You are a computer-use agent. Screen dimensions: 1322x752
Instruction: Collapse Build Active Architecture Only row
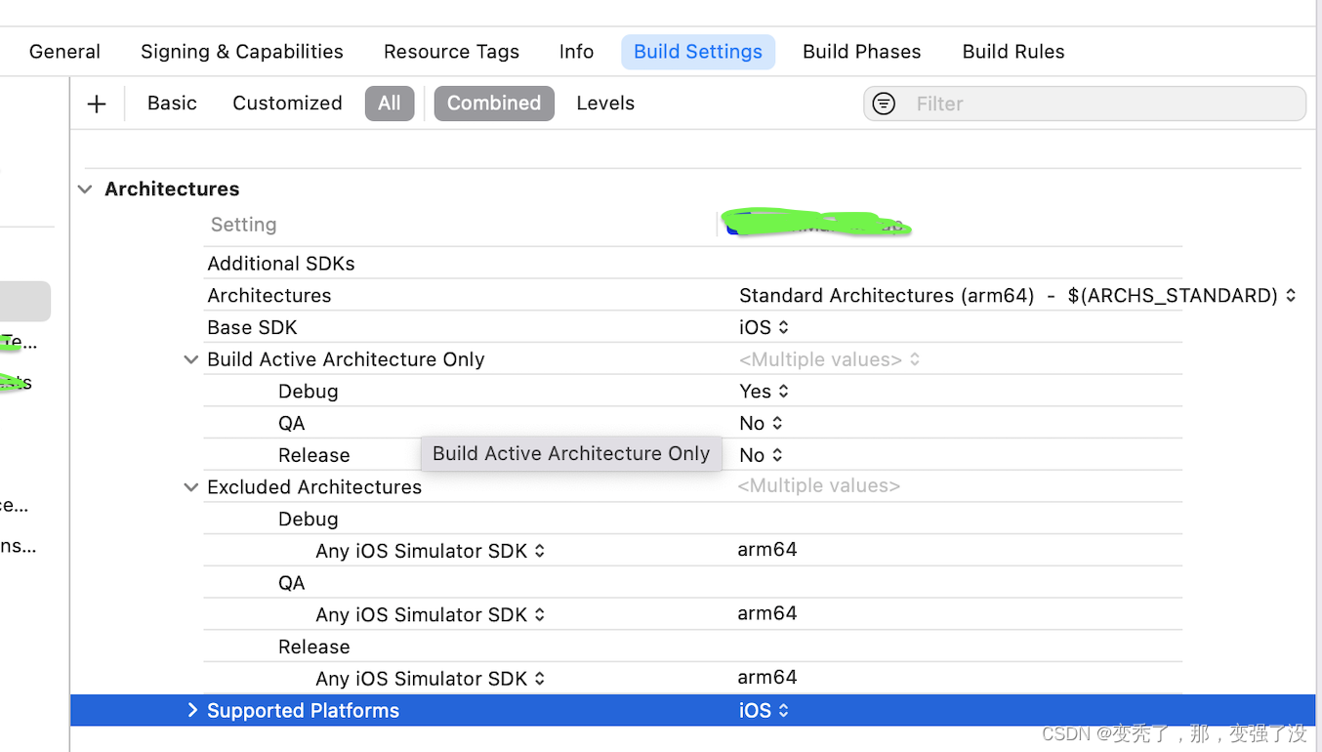[191, 359]
